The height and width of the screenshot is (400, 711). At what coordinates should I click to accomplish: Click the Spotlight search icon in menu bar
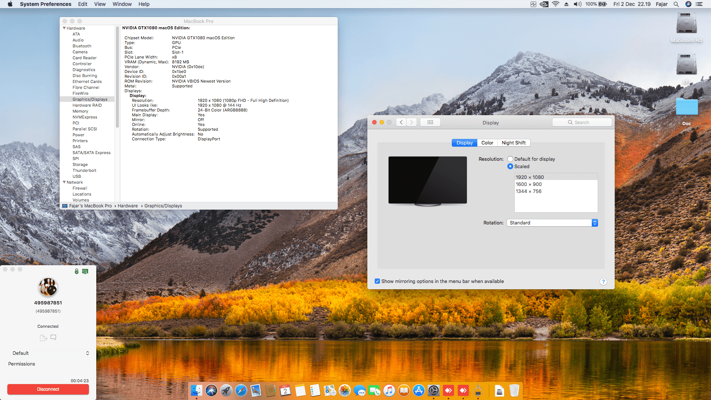(x=676, y=4)
